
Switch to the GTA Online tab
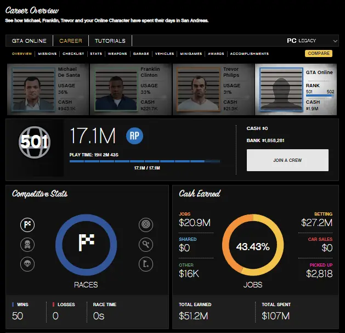(29, 41)
